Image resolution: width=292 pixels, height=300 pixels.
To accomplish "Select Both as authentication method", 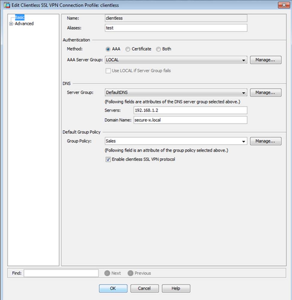I will (158, 49).
